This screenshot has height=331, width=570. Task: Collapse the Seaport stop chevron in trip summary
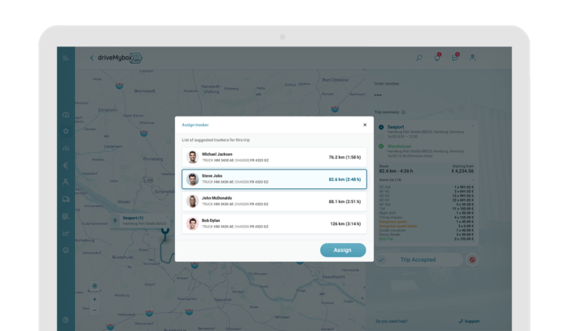472,126
